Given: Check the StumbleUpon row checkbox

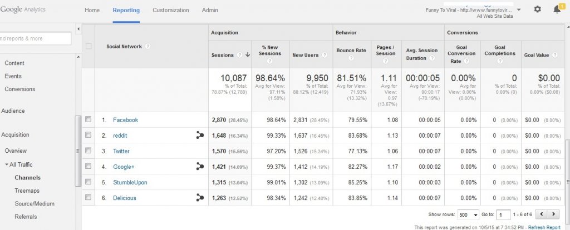Looking at the screenshot, I should point(88,181).
